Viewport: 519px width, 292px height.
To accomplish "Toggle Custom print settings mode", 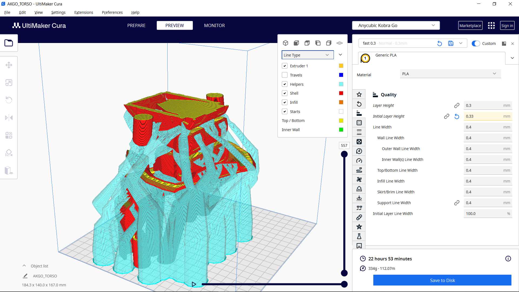I will coord(476,43).
